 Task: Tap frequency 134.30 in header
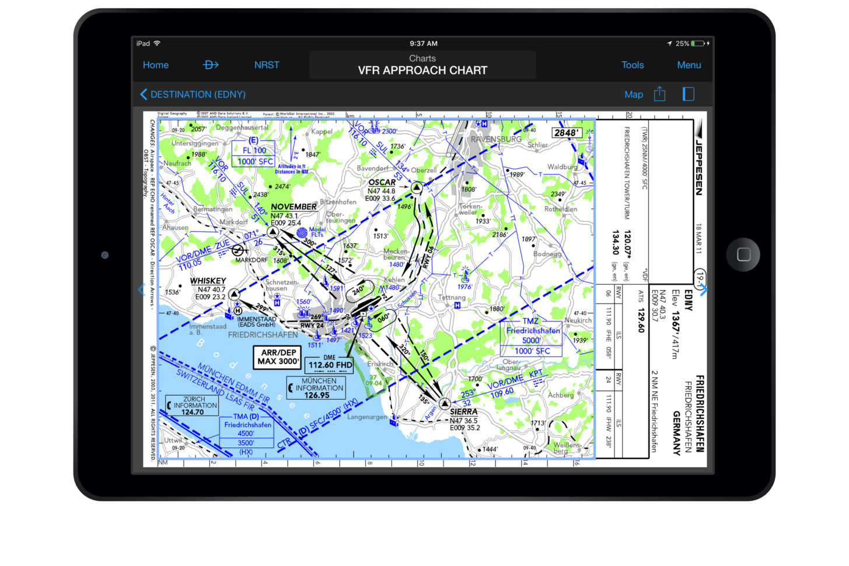coord(616,242)
